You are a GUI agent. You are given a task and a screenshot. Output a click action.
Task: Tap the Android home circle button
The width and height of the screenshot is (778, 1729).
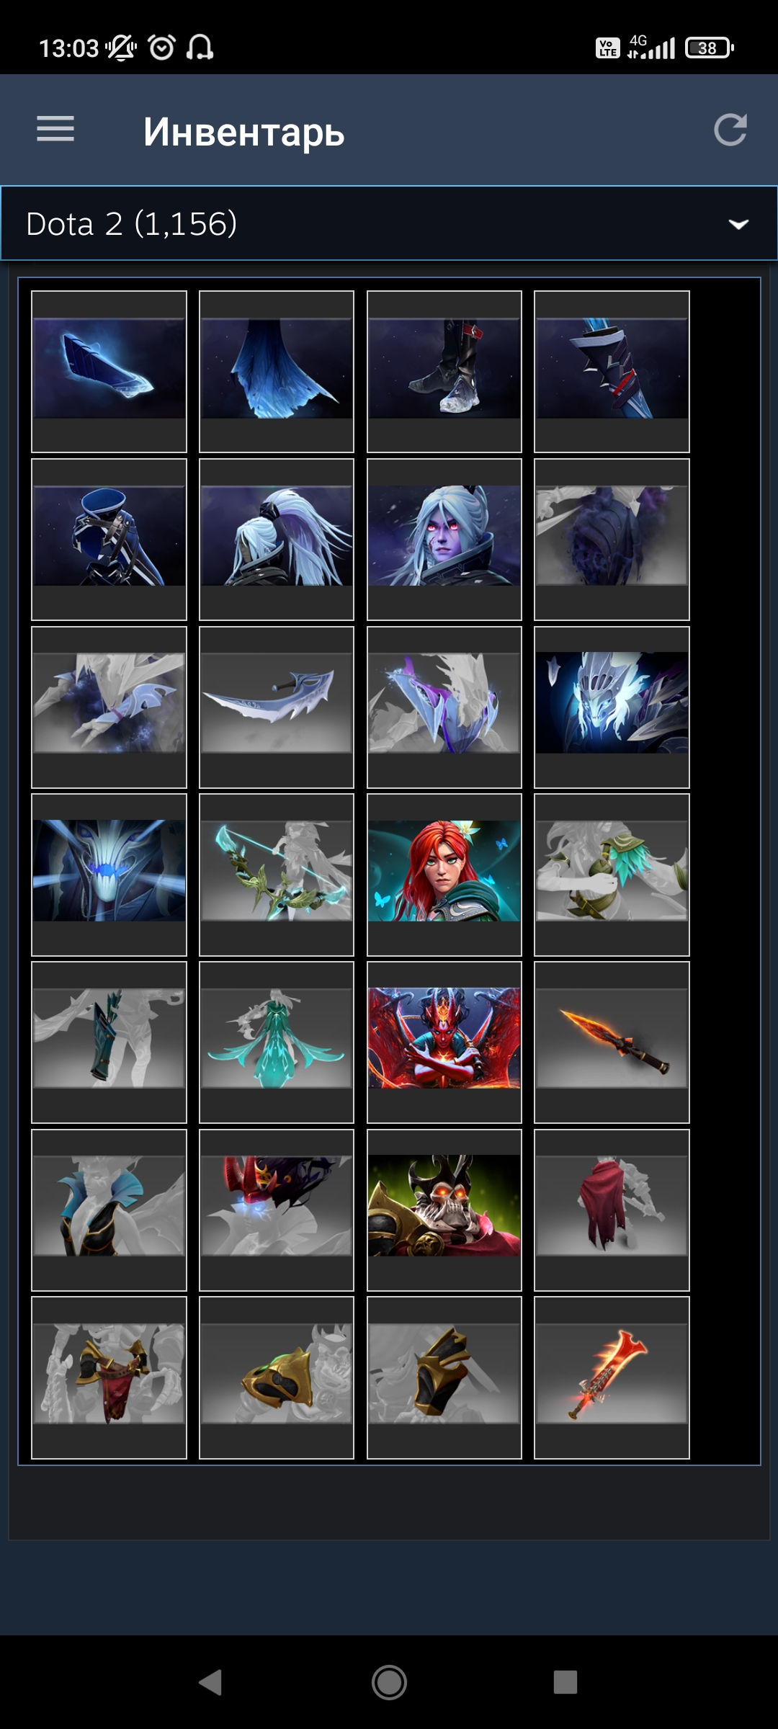(389, 1682)
